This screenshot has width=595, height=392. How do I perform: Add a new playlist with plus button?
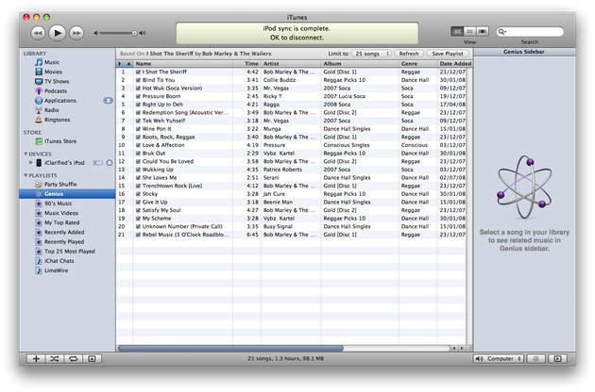(36, 359)
